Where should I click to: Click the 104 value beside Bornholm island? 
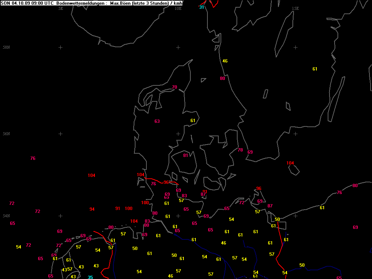[x=290, y=163]
